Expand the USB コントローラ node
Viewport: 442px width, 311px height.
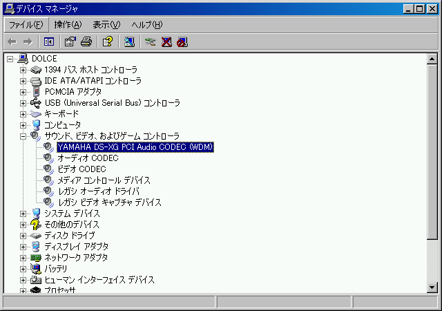point(23,103)
